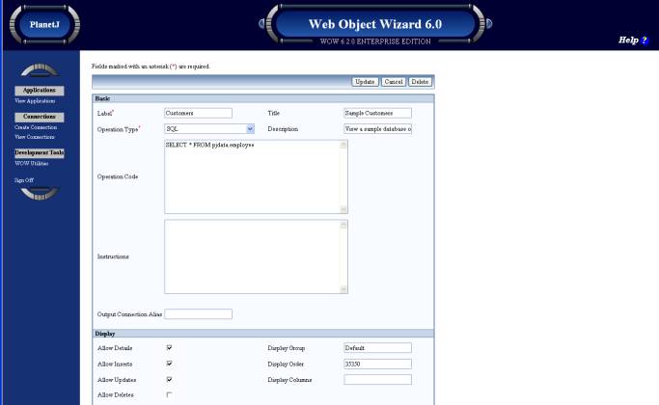Click the Delete button

tap(420, 82)
